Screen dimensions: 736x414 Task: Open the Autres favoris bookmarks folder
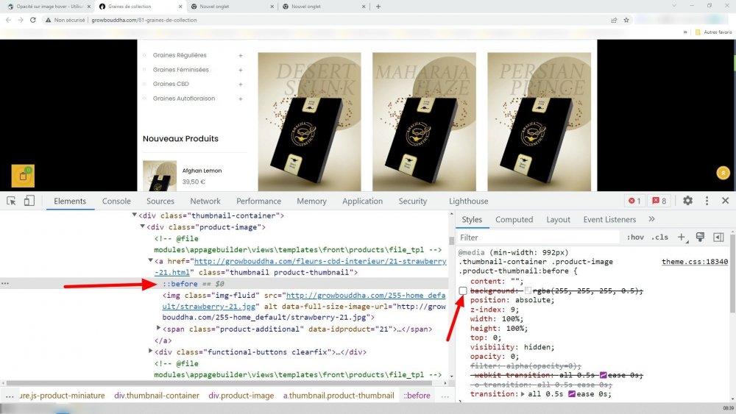[713, 32]
